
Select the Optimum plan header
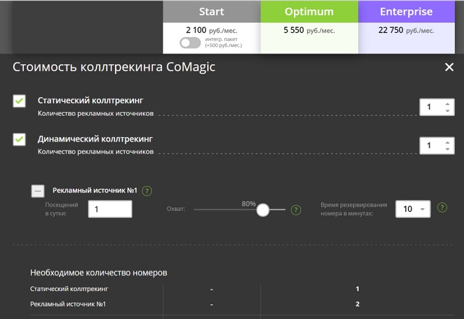[309, 12]
